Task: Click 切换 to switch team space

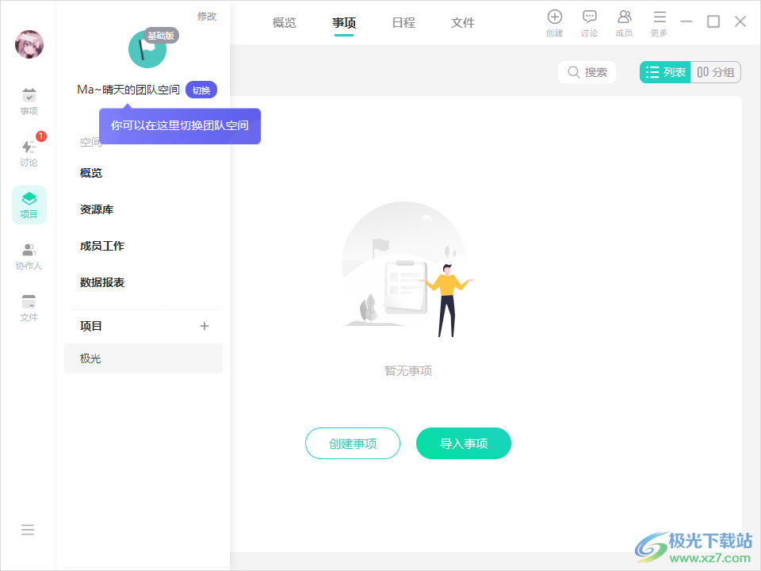Action: (201, 90)
